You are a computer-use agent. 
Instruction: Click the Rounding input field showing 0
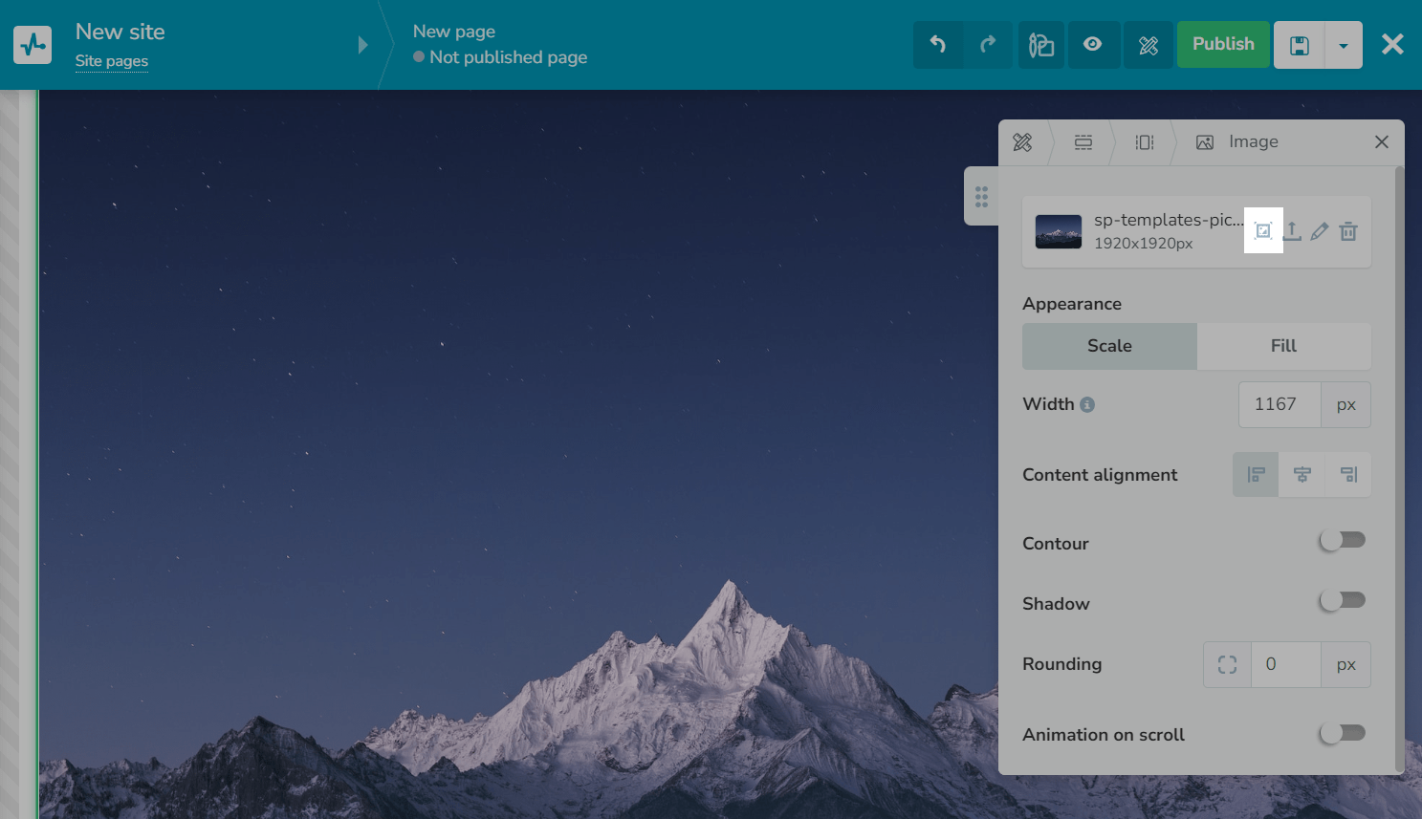click(1286, 665)
